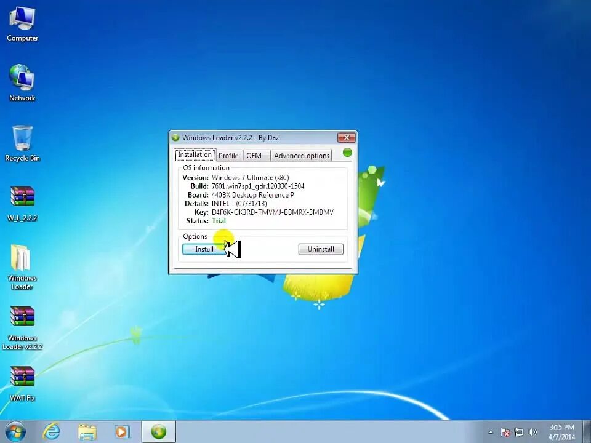This screenshot has width=591, height=443.
Task: Click the Windows Loader title bar icon
Action: (x=175, y=137)
